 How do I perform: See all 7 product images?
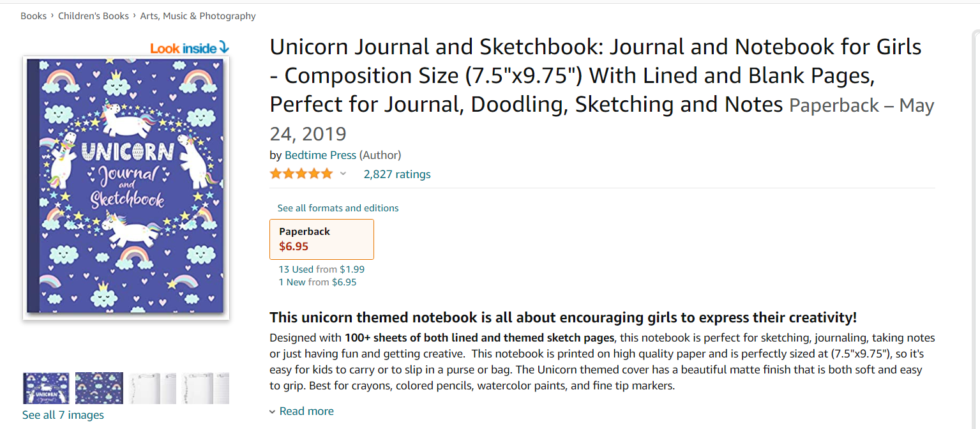(x=63, y=414)
